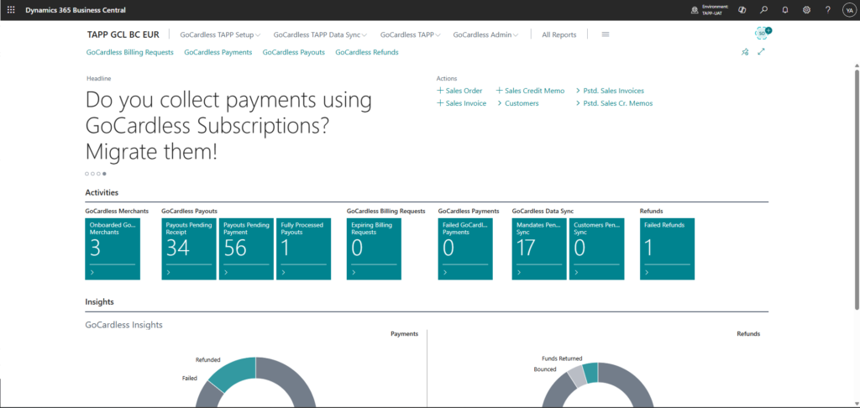Expand the page with the fullscreen arrows icon
This screenshot has height=408, width=860.
pyautogui.click(x=761, y=52)
